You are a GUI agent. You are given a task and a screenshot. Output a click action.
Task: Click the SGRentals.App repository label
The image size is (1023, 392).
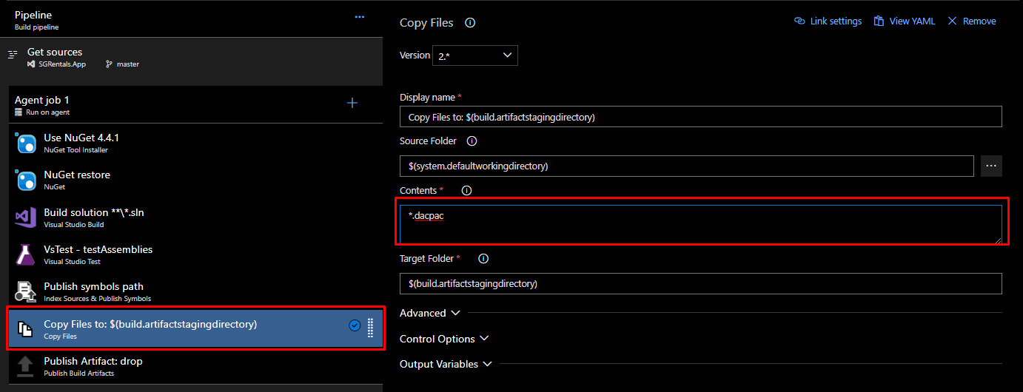(62, 64)
